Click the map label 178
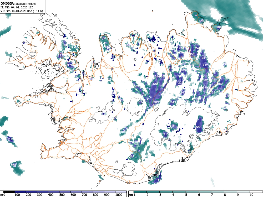263x197 pixels. click(70, 65)
